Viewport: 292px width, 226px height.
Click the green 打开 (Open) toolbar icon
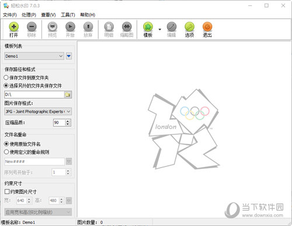click(13, 26)
